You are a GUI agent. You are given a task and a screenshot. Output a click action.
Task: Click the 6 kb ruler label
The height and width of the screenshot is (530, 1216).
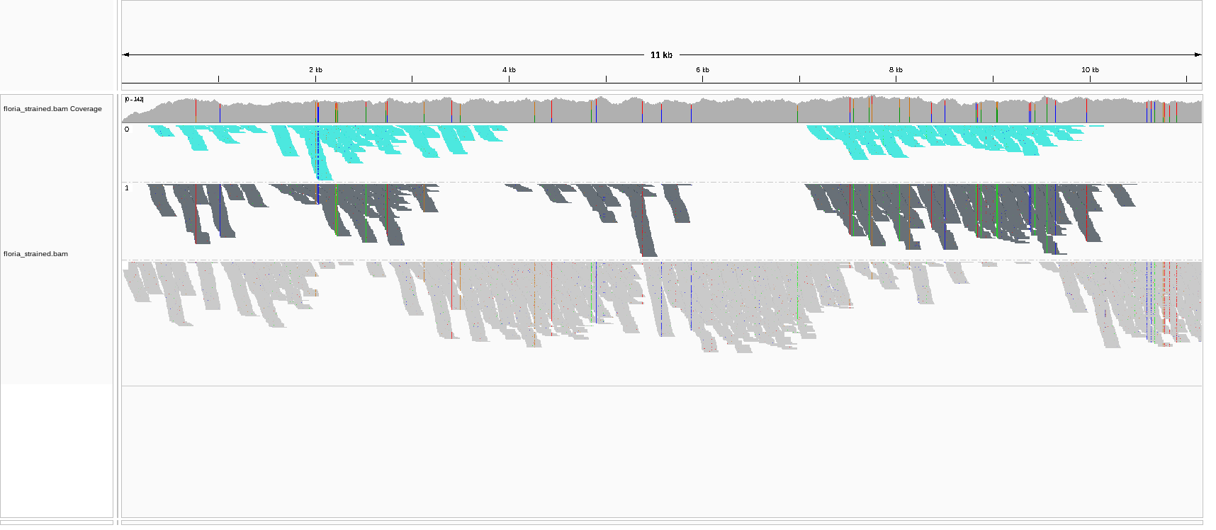(702, 70)
